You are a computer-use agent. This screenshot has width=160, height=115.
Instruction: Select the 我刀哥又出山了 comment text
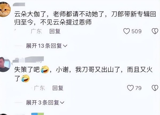click(x=83, y=74)
